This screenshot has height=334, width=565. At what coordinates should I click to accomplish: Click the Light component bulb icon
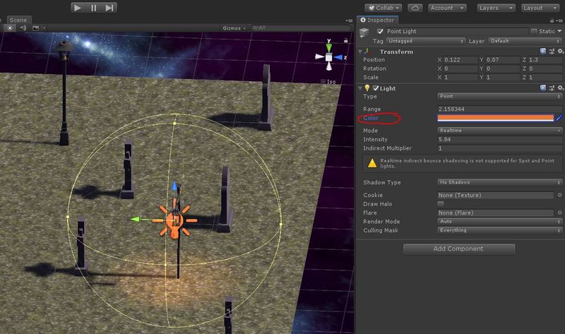click(x=367, y=88)
